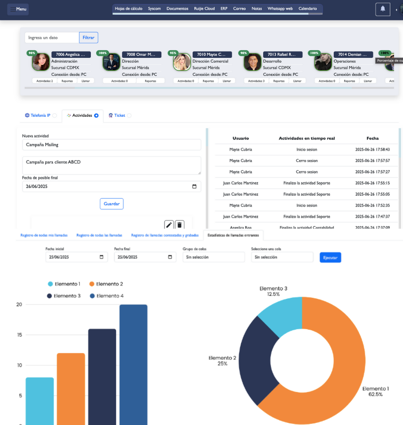Screen dimensions: 403x425
Task: Open Whatsapp web from top navigation
Action: tap(280, 9)
